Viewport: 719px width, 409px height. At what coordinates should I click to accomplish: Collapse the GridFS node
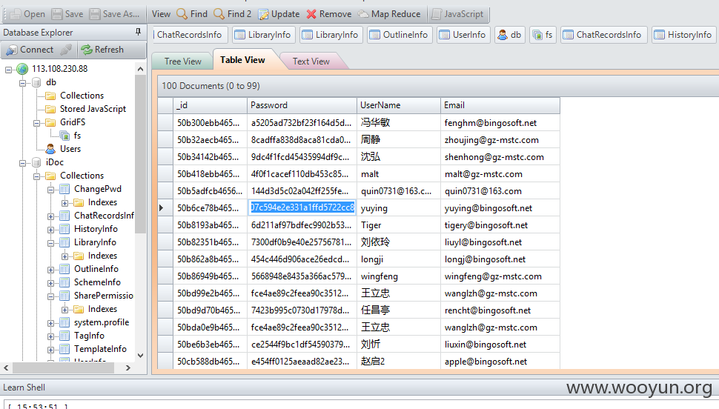[x=36, y=123]
